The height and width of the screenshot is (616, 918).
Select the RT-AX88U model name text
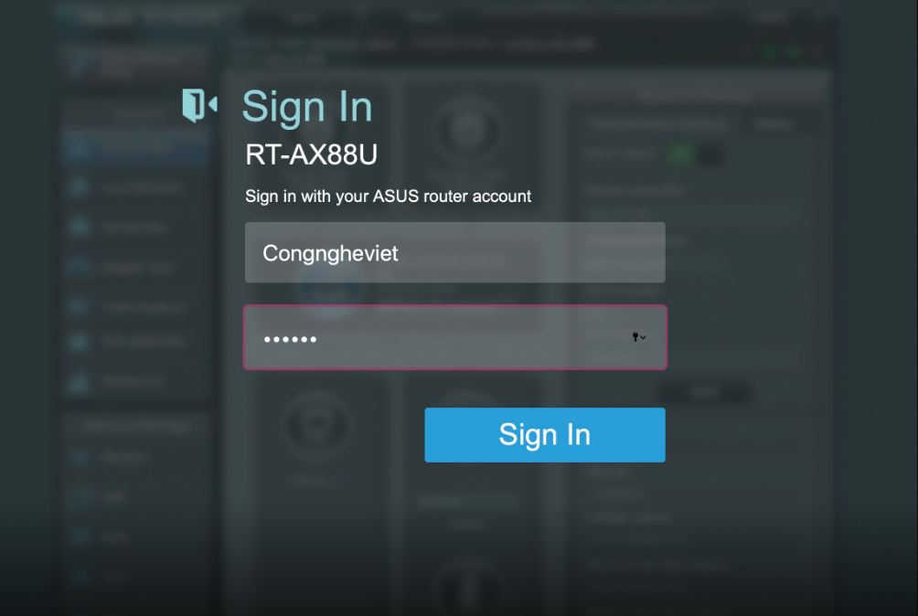pyautogui.click(x=312, y=155)
